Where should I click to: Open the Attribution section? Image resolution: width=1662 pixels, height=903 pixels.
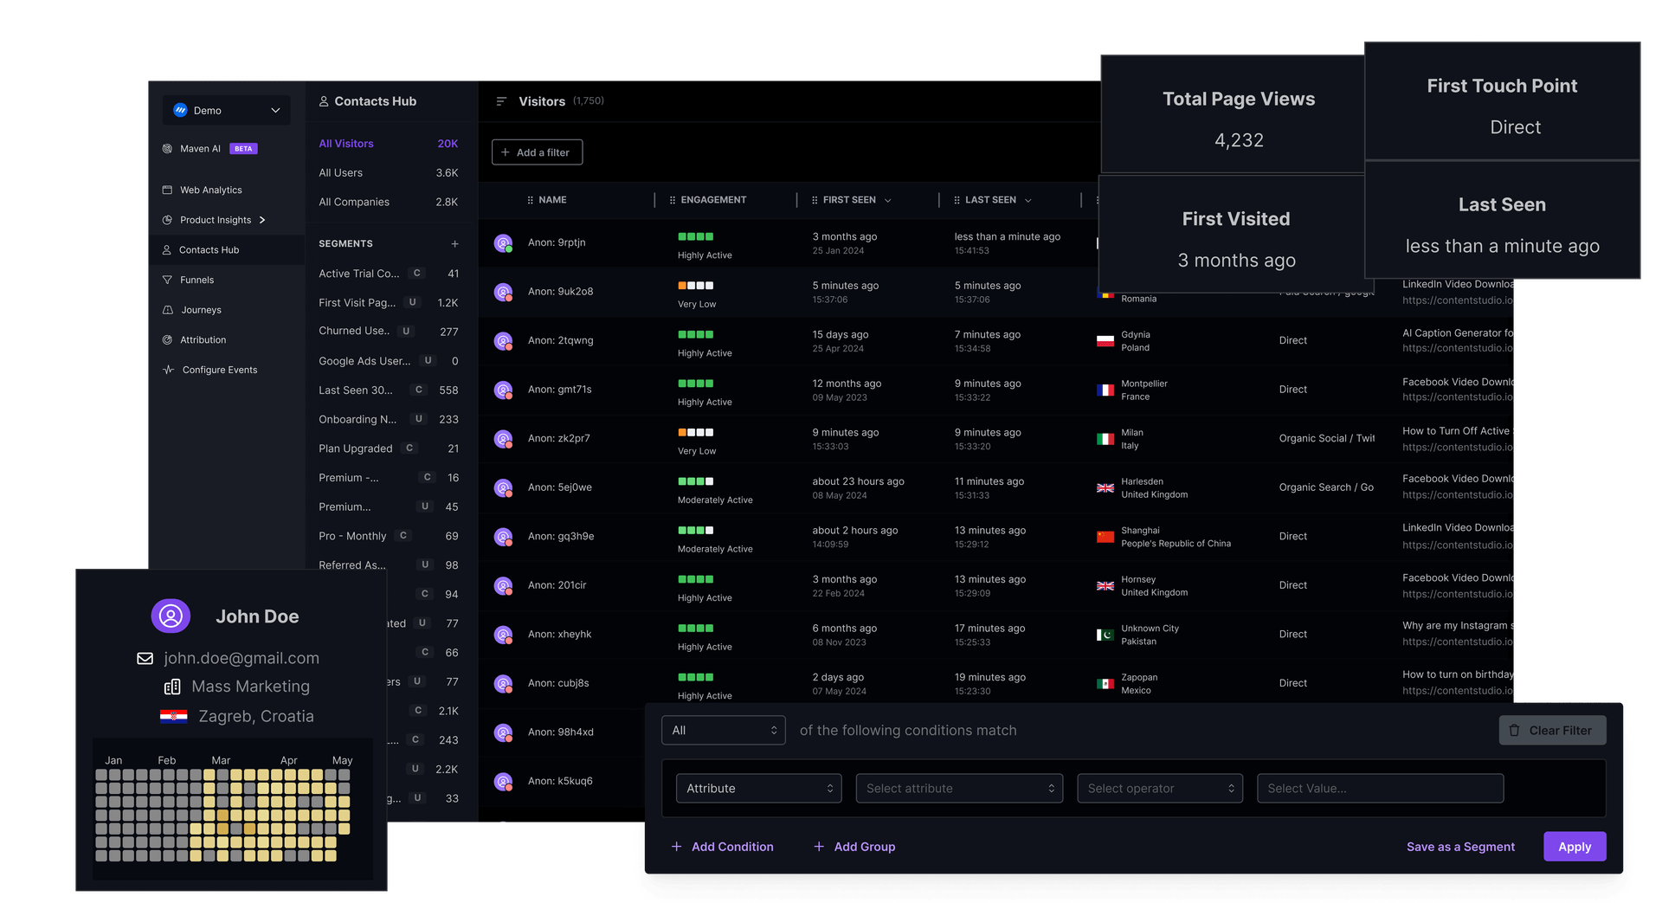pyautogui.click(x=203, y=339)
